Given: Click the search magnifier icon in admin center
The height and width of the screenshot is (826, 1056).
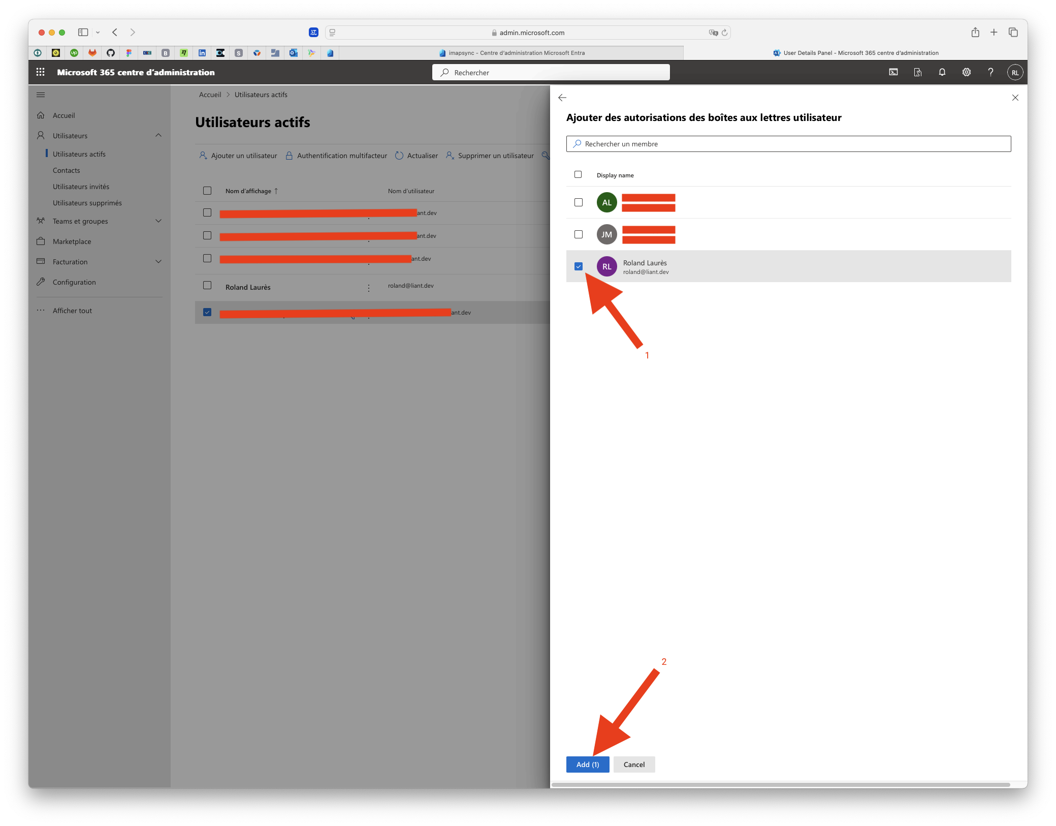Looking at the screenshot, I should click(446, 72).
